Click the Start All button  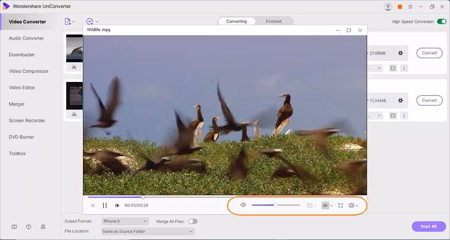pyautogui.click(x=428, y=226)
